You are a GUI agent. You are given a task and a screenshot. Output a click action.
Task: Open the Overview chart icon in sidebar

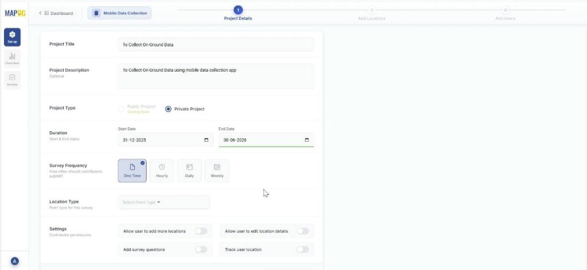point(12,58)
